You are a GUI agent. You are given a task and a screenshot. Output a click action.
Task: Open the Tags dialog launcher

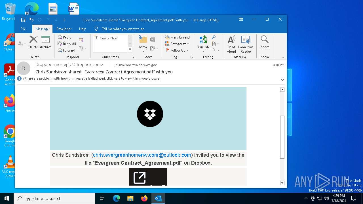coord(192,57)
